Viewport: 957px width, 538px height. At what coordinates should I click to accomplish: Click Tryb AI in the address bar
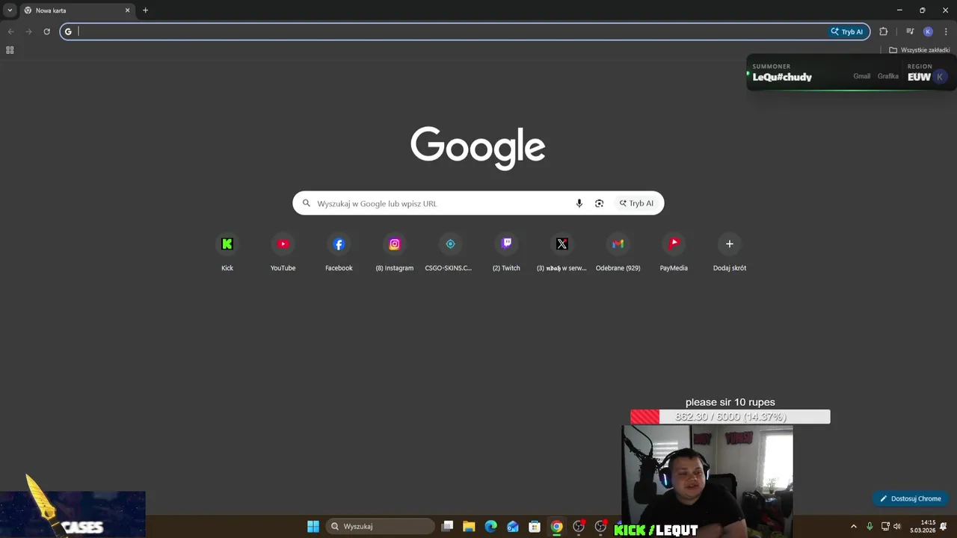847,31
